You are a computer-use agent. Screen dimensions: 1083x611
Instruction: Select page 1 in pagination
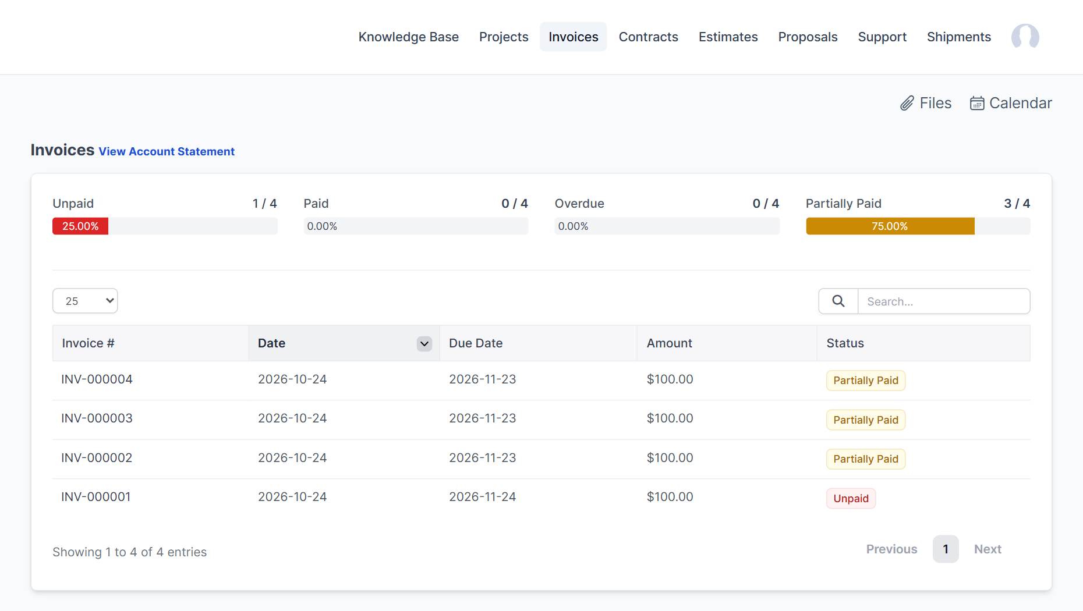click(946, 549)
